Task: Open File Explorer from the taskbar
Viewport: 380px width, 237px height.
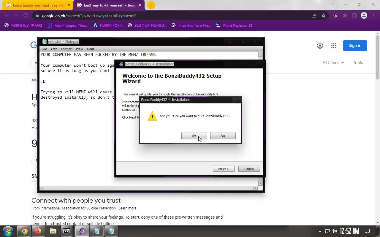Action: click(53, 231)
